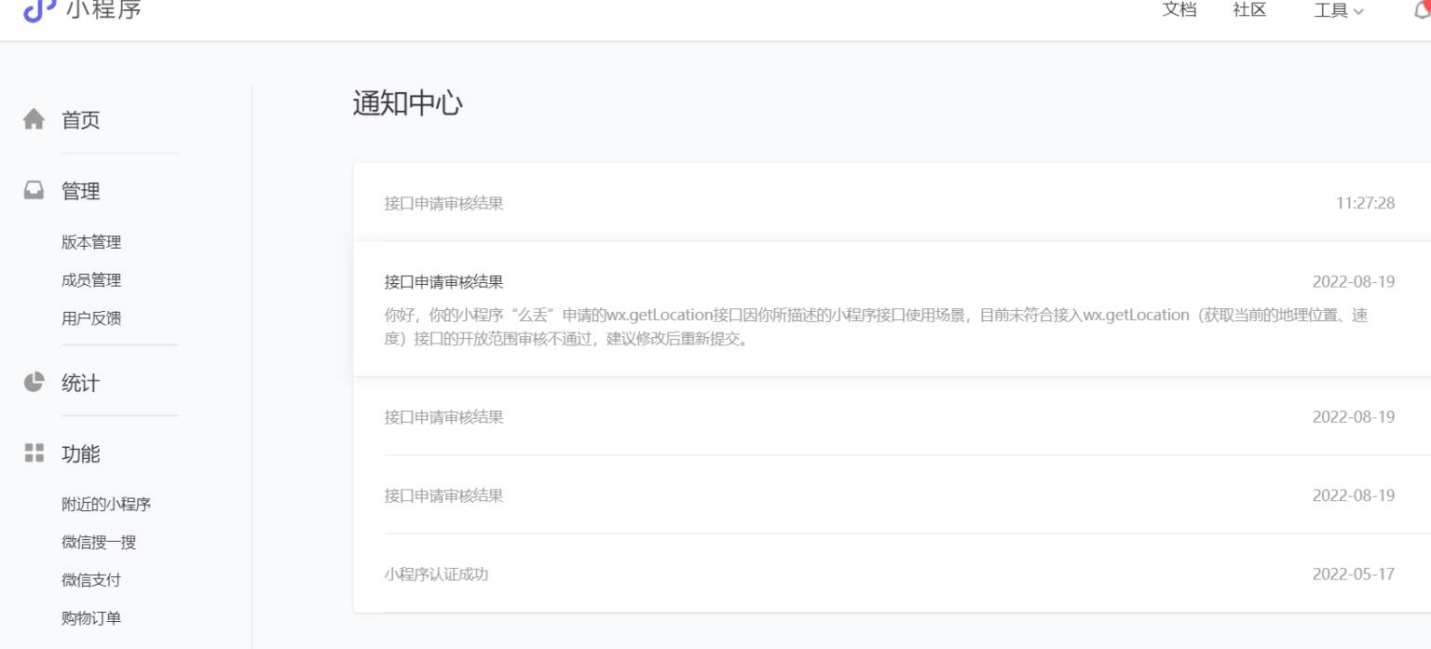Switch to the 社区 section
Viewport: 1431px width, 649px height.
(x=1248, y=10)
